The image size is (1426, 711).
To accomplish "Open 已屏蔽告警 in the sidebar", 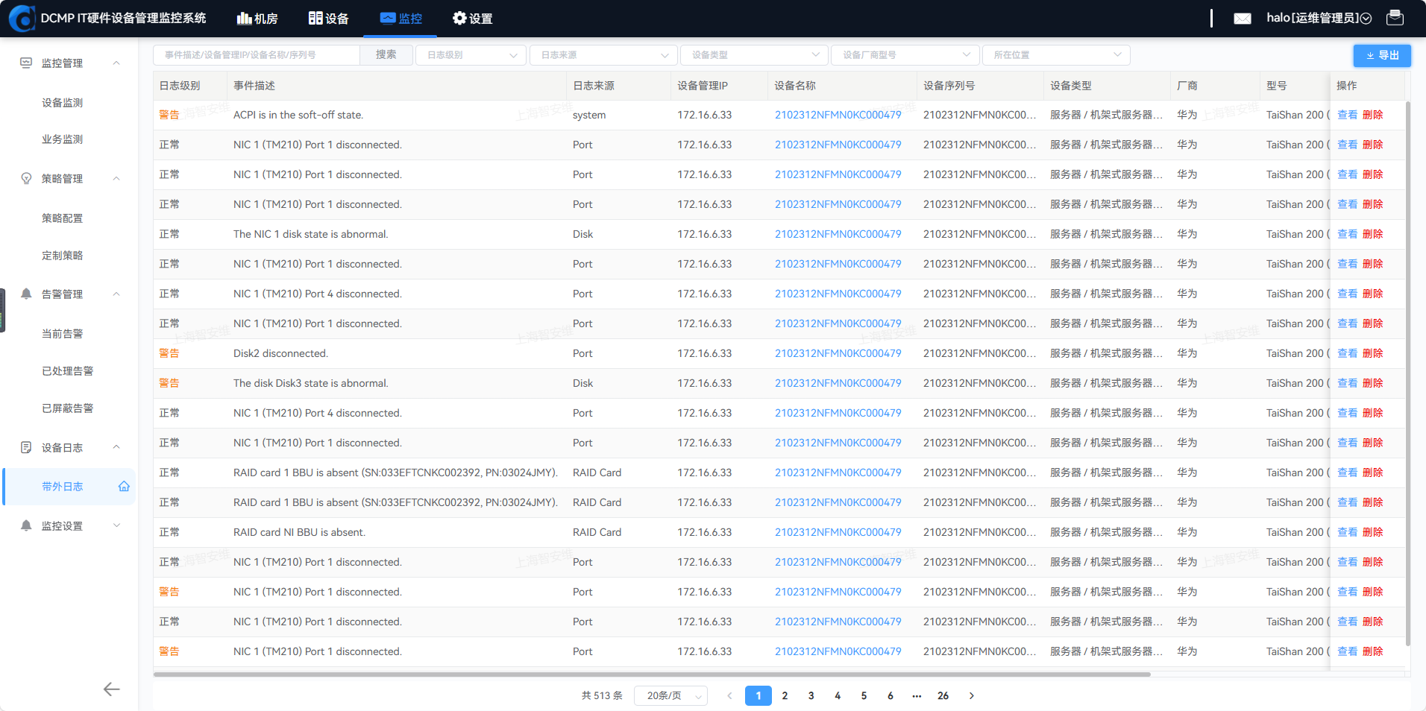I will [68, 408].
